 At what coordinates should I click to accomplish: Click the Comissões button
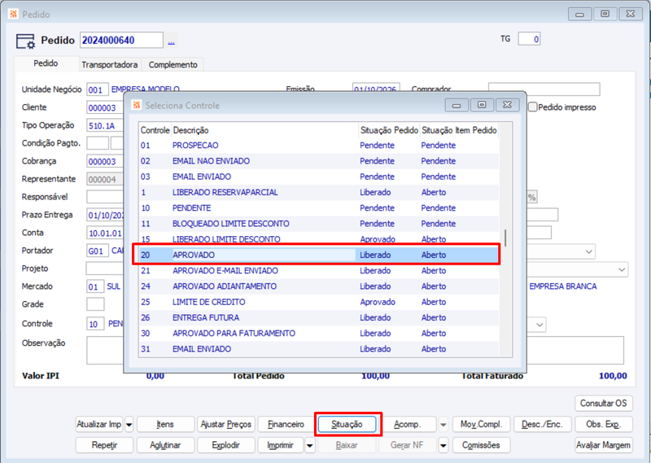[481, 445]
